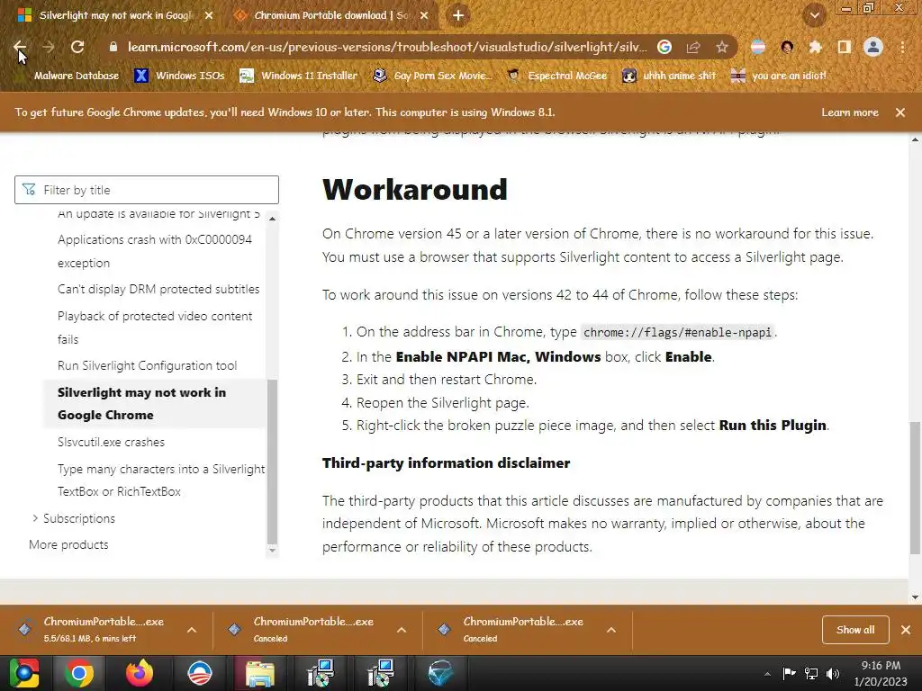922x691 pixels.
Task: Open the Malware Database bookmark
Action: (x=68, y=76)
